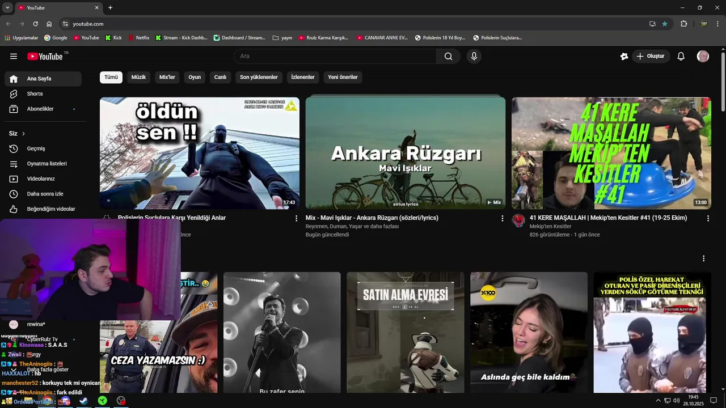
Task: Open more options for Polislerin Suçlulara video
Action: coord(296,218)
